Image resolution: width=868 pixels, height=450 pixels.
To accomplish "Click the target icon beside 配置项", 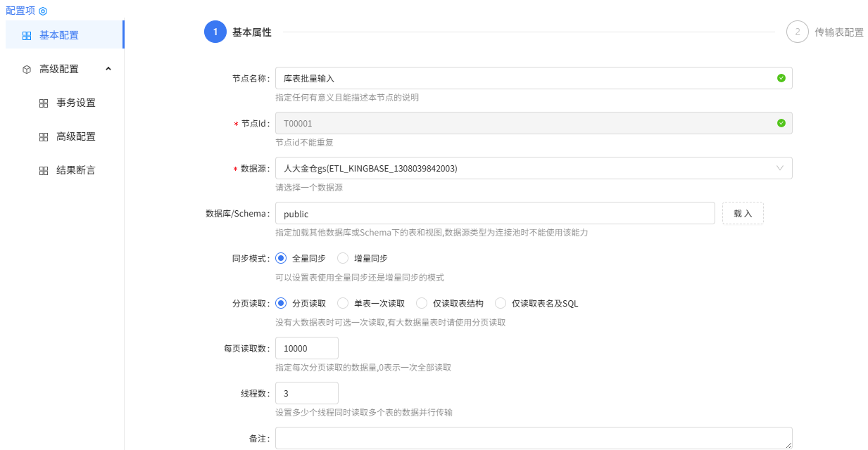I will click(43, 11).
